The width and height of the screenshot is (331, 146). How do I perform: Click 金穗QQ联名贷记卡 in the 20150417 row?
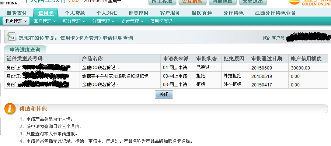coord(101,85)
